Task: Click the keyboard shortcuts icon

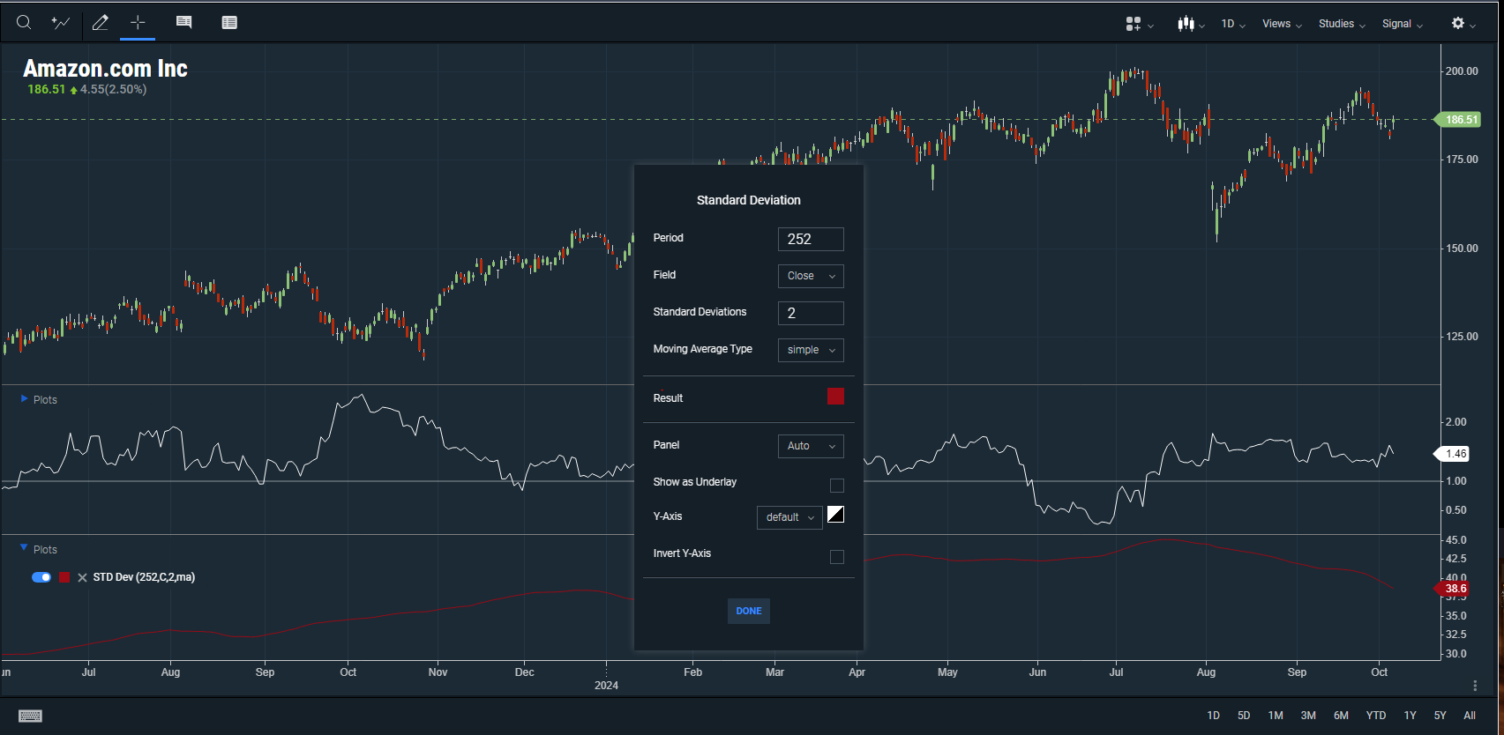Action: 31,716
